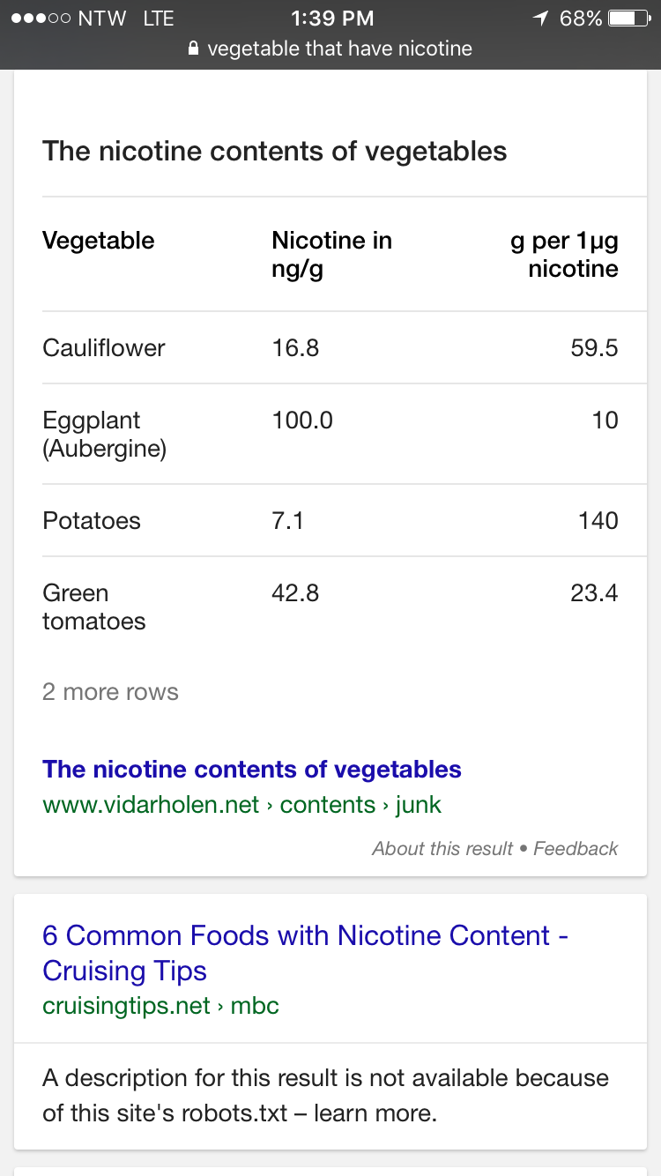Tap the 1:39 PM clock
661x1176 pixels.
tap(331, 19)
